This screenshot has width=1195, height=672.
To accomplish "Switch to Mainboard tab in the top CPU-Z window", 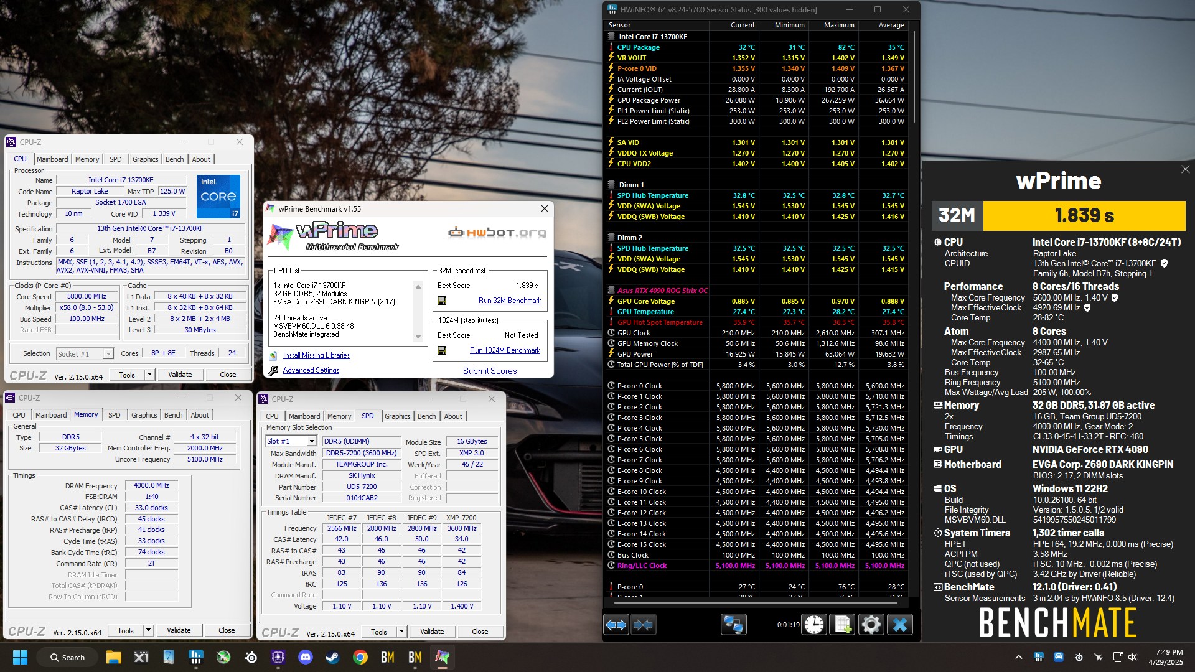I will [52, 159].
